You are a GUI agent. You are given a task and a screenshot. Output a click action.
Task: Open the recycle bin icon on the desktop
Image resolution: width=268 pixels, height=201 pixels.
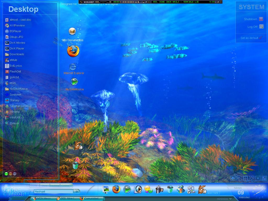(75, 165)
